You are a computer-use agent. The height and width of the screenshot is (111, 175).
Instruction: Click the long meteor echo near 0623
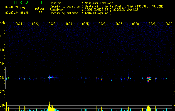[52, 77]
